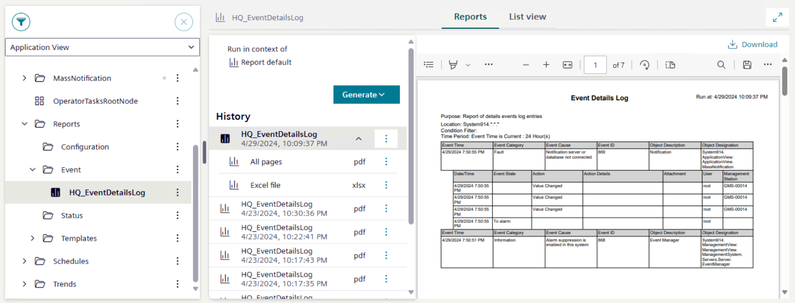Collapse the 4/29/2024 HQ_EventDetailsLog history entry

359,139
